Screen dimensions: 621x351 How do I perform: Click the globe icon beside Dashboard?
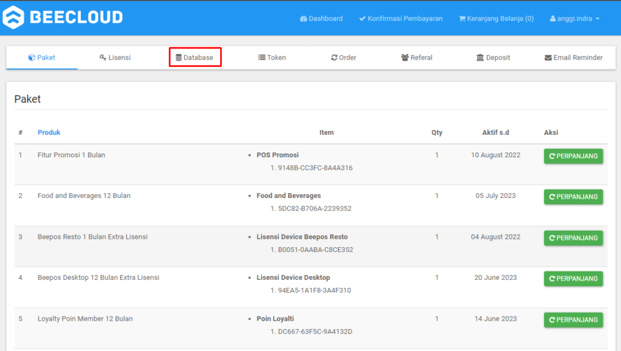tap(303, 18)
